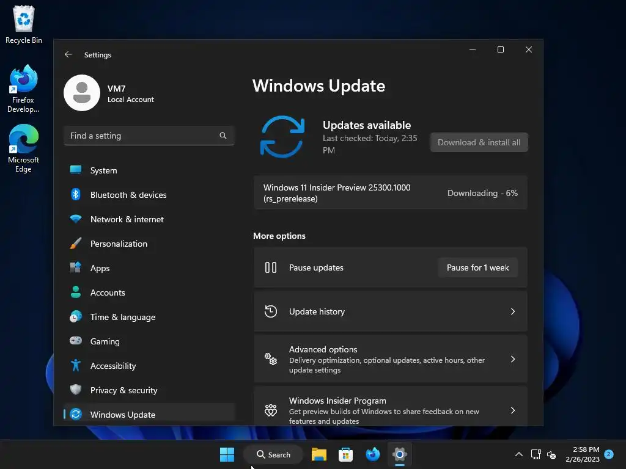This screenshot has width=626, height=469.
Task: Open the System settings category
Action: click(x=149, y=170)
